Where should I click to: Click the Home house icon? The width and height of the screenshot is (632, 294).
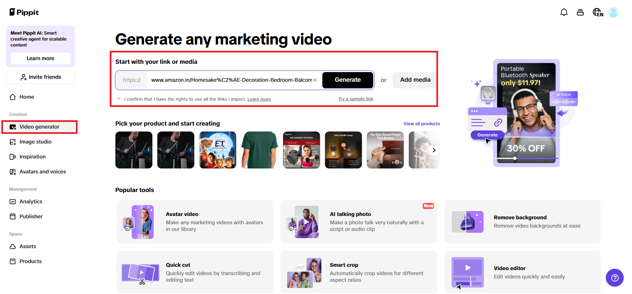pos(13,97)
